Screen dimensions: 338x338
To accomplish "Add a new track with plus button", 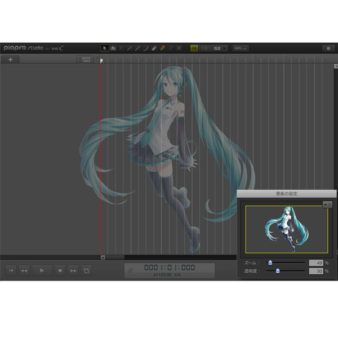I will 10,60.
